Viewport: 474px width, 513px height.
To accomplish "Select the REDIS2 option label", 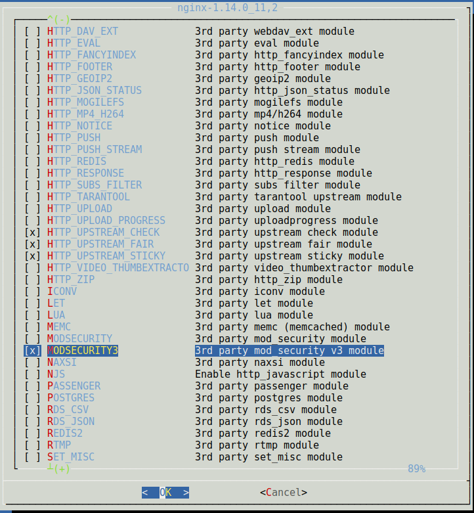I will (x=65, y=433).
